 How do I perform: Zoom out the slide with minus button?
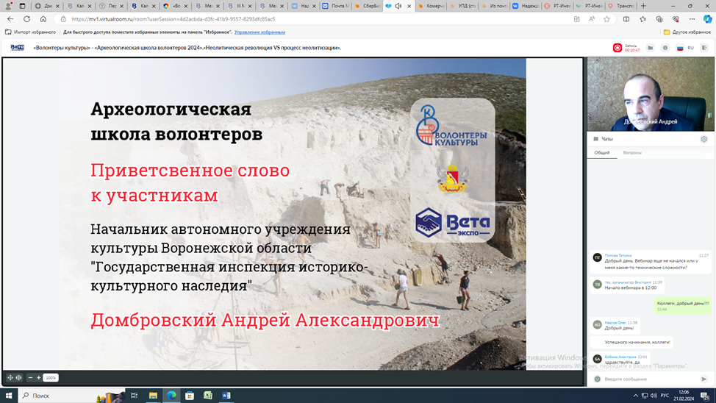tap(30, 378)
